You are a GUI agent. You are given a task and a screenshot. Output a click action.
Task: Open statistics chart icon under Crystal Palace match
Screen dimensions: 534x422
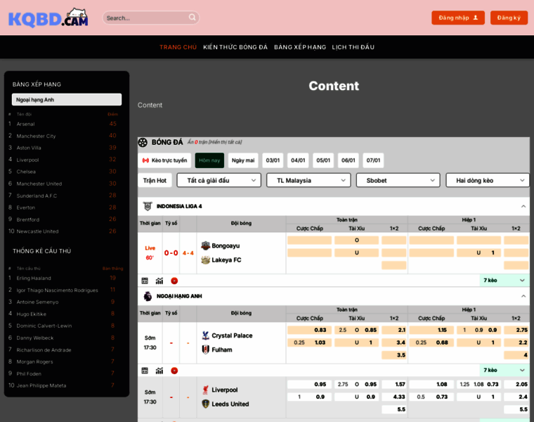[159, 371]
